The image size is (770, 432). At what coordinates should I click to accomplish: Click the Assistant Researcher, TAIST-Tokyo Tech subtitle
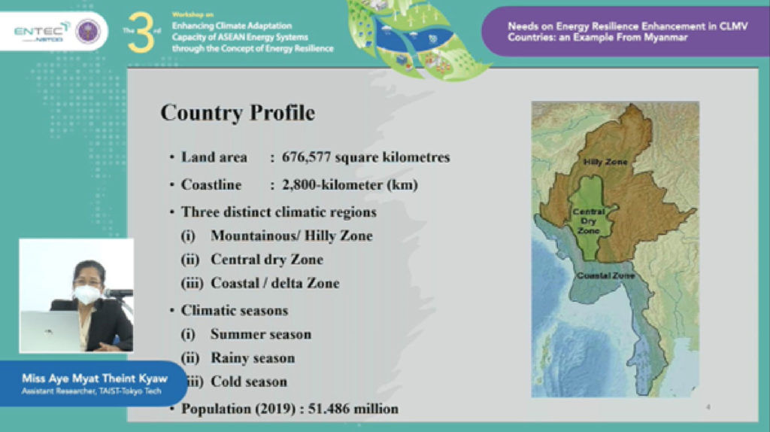[92, 391]
